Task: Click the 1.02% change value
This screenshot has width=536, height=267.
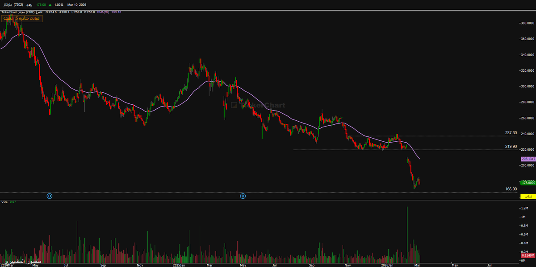Action: (59, 5)
